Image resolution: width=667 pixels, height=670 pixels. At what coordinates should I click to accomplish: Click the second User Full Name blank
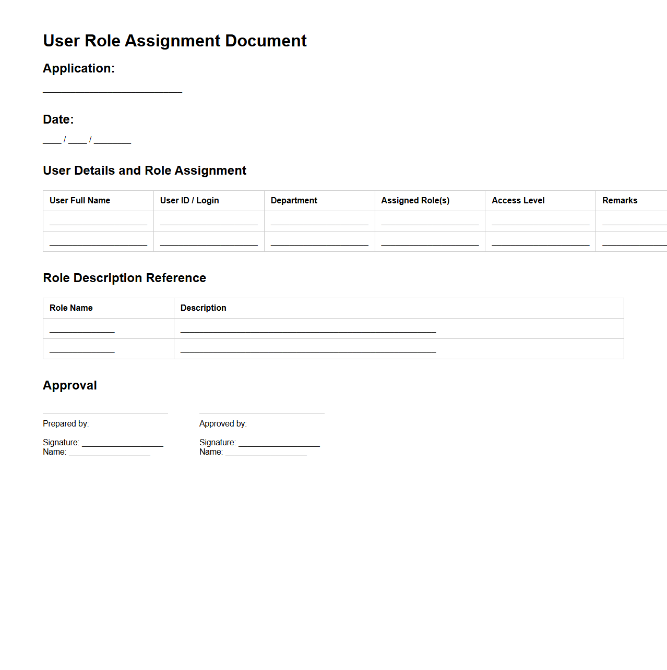[98, 242]
